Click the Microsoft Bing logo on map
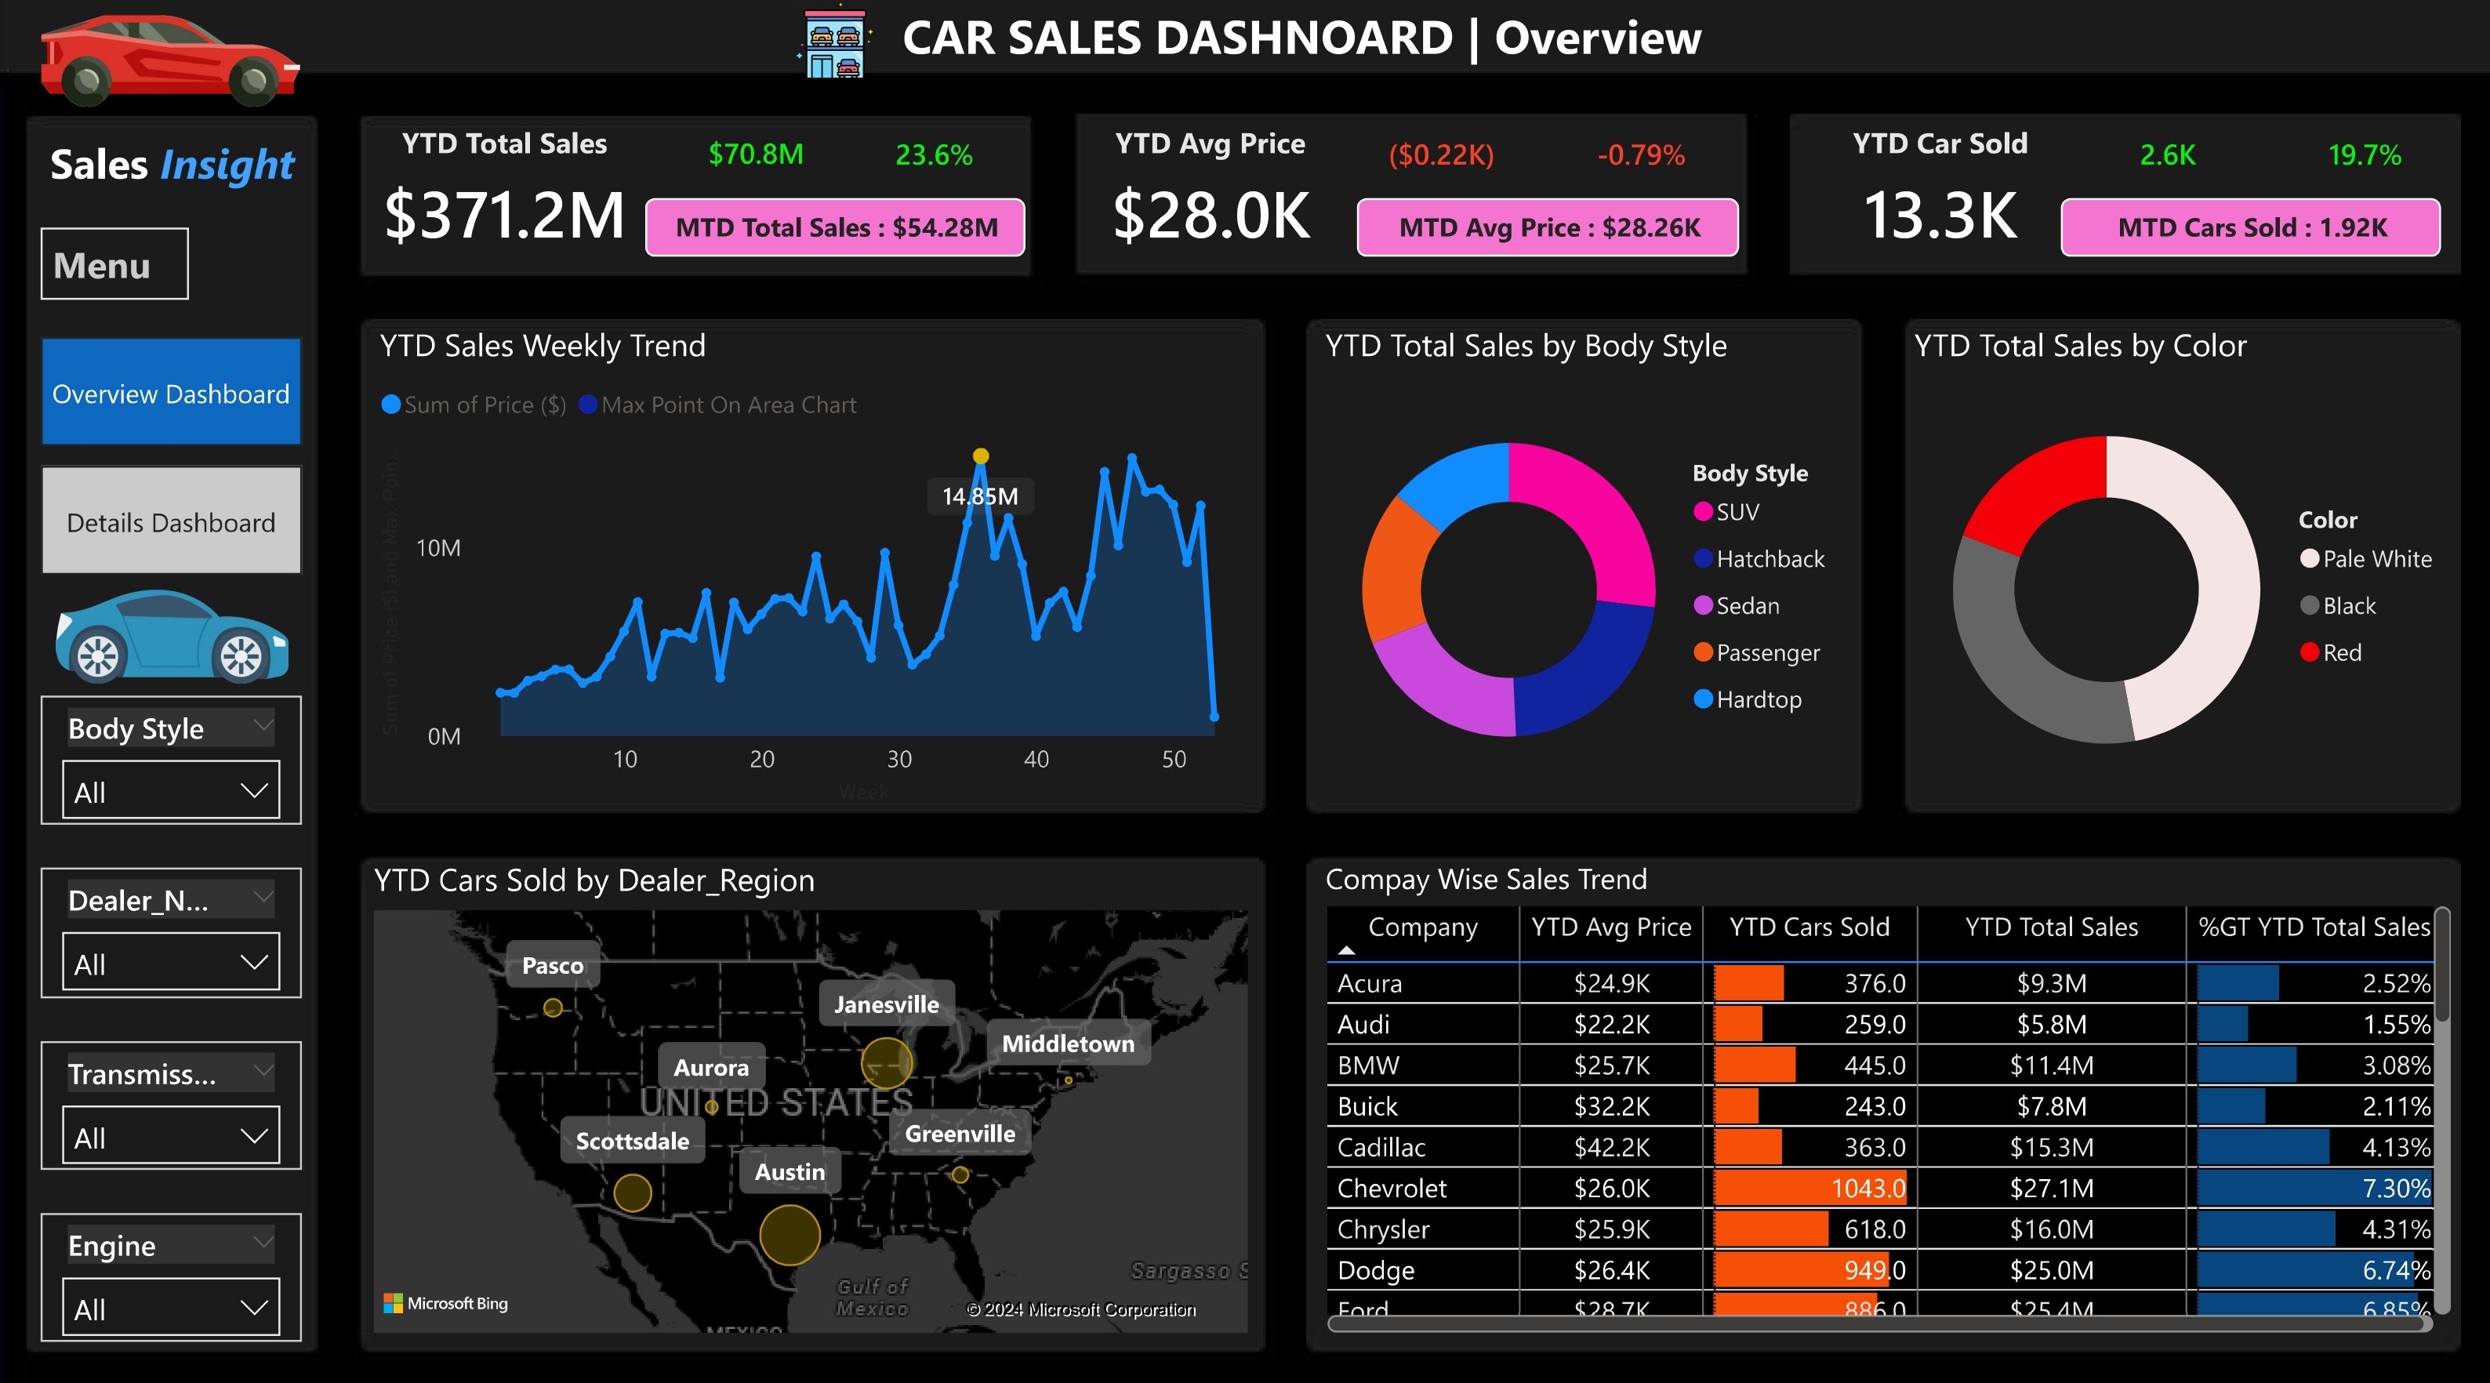 pos(445,1303)
